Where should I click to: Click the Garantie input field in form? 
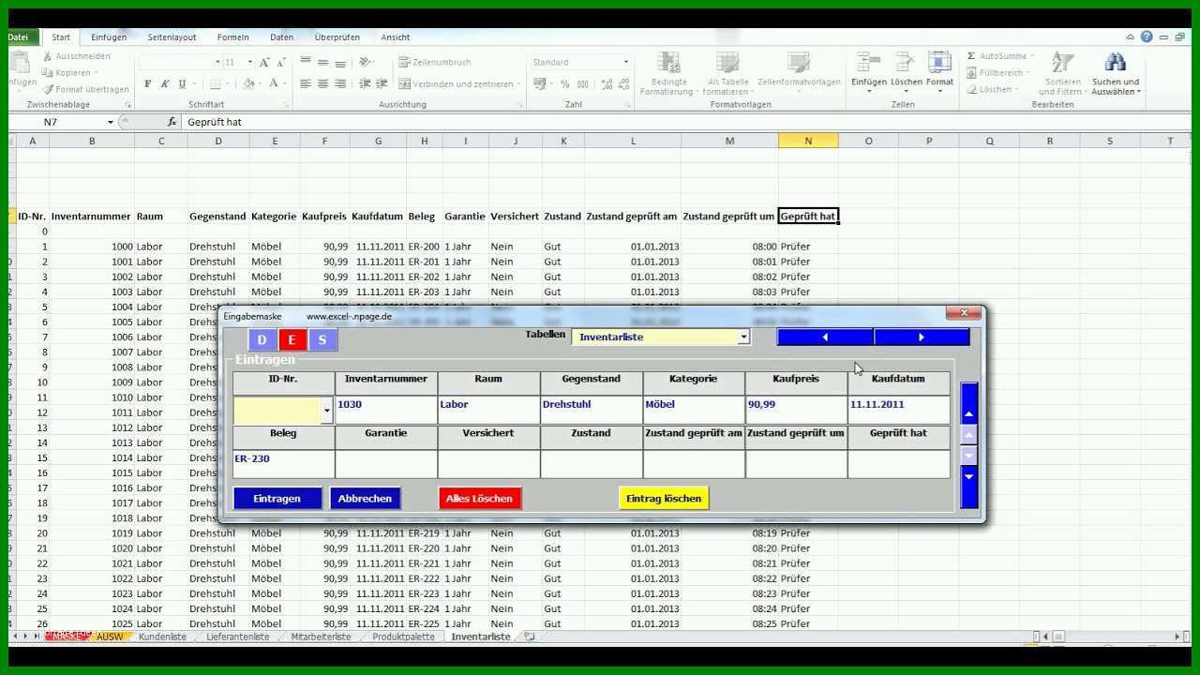pyautogui.click(x=385, y=464)
